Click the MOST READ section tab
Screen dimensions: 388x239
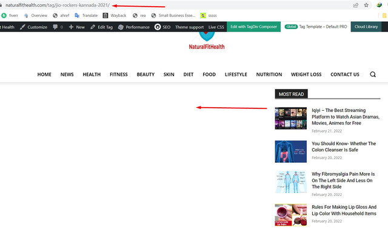tap(291, 94)
